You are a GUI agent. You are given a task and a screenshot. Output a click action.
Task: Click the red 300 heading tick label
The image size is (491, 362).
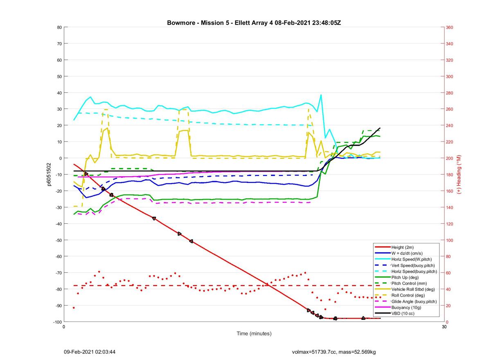[x=450, y=76]
